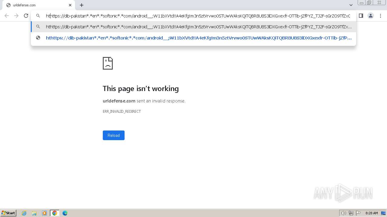Go back using the back arrow

7,16
